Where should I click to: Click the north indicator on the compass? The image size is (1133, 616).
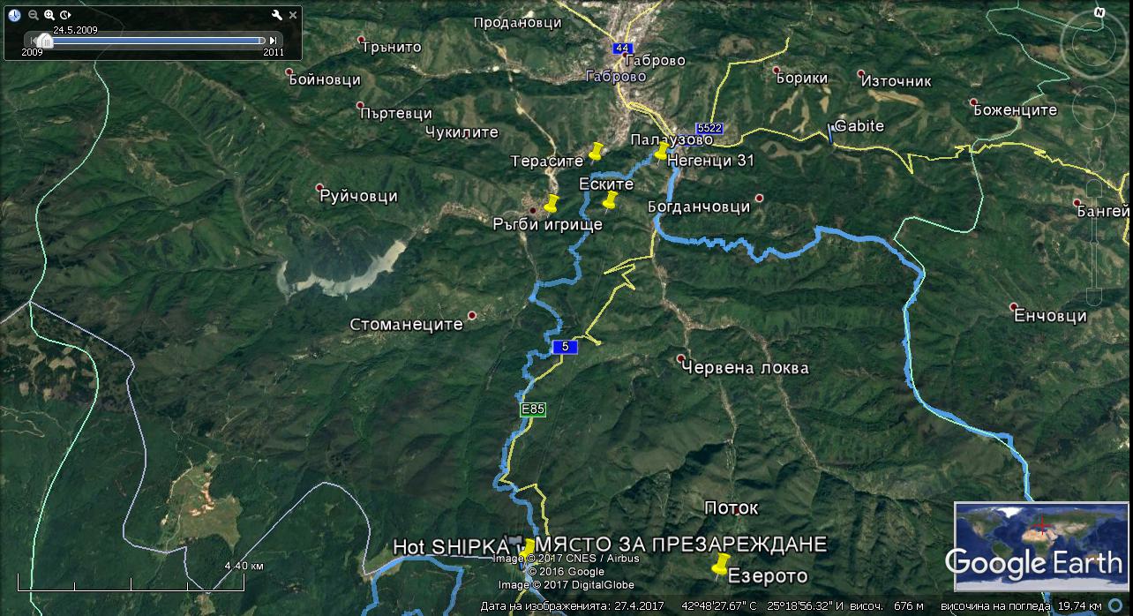click(x=1099, y=12)
